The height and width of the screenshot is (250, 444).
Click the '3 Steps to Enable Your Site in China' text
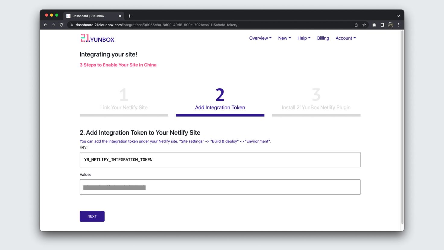(x=118, y=65)
